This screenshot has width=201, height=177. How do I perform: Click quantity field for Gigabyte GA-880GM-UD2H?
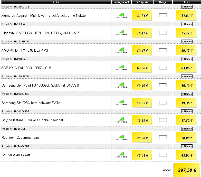pos(163,33)
